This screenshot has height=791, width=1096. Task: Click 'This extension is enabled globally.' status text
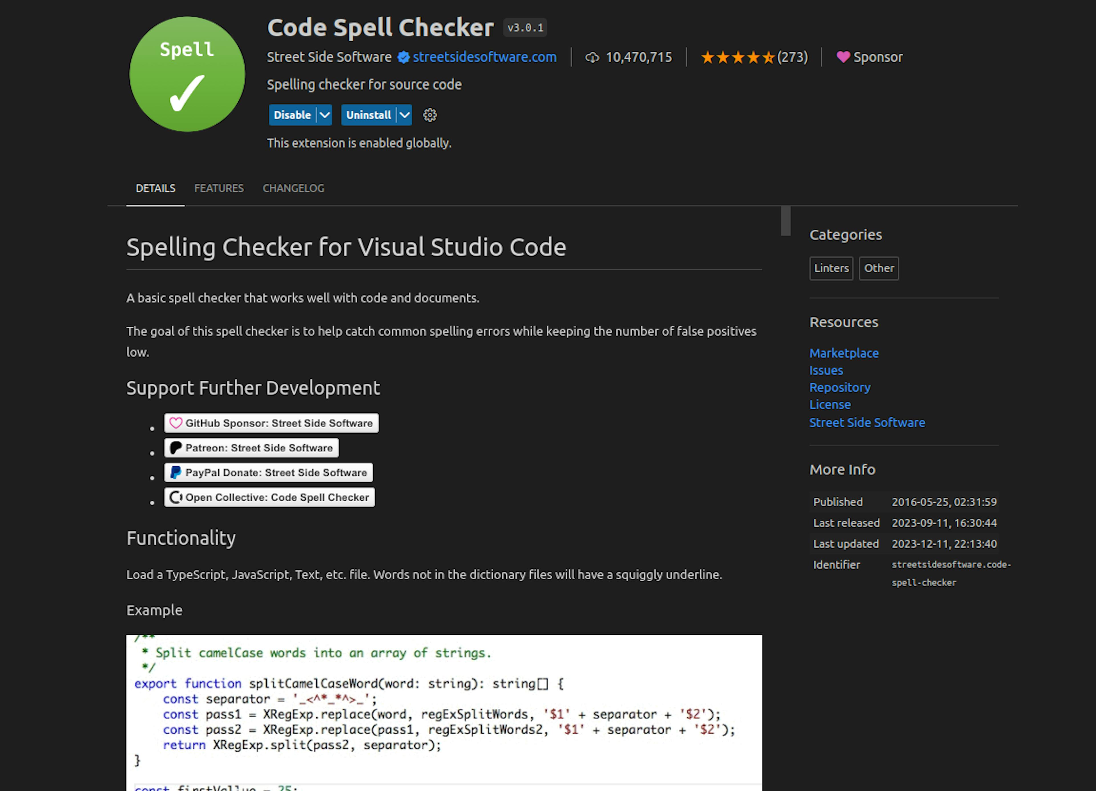[359, 143]
